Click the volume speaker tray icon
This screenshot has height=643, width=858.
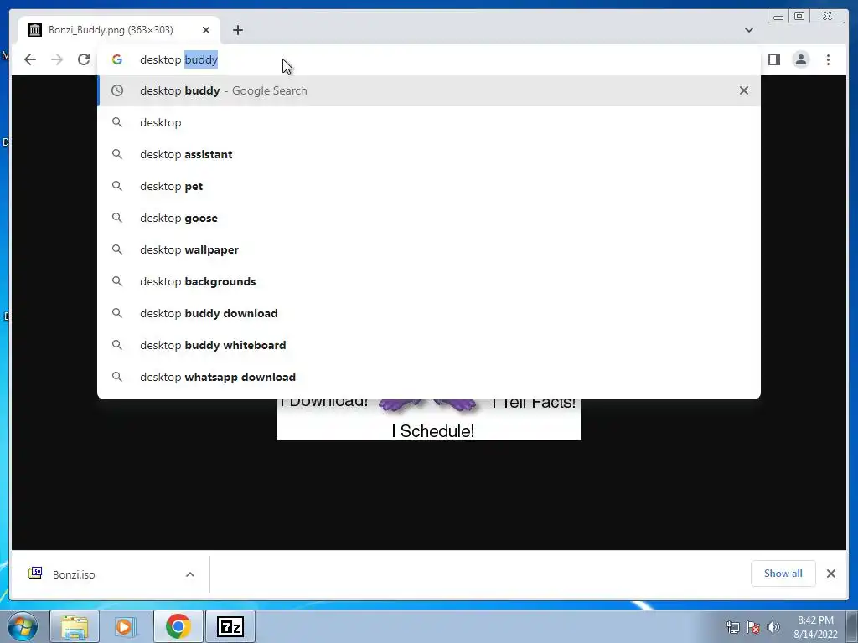(x=773, y=627)
